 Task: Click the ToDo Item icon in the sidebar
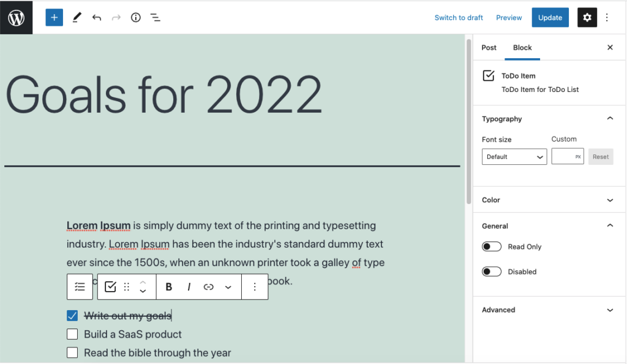point(489,75)
